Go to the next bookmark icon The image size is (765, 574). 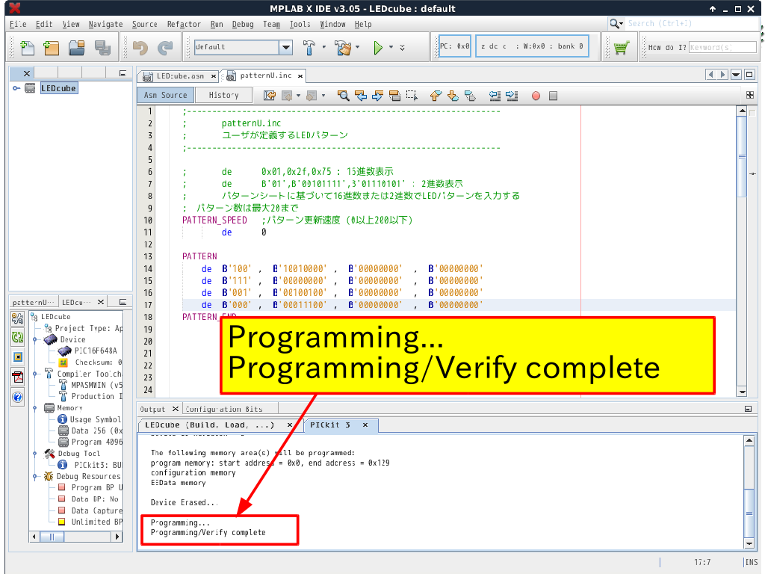pyautogui.click(x=453, y=96)
